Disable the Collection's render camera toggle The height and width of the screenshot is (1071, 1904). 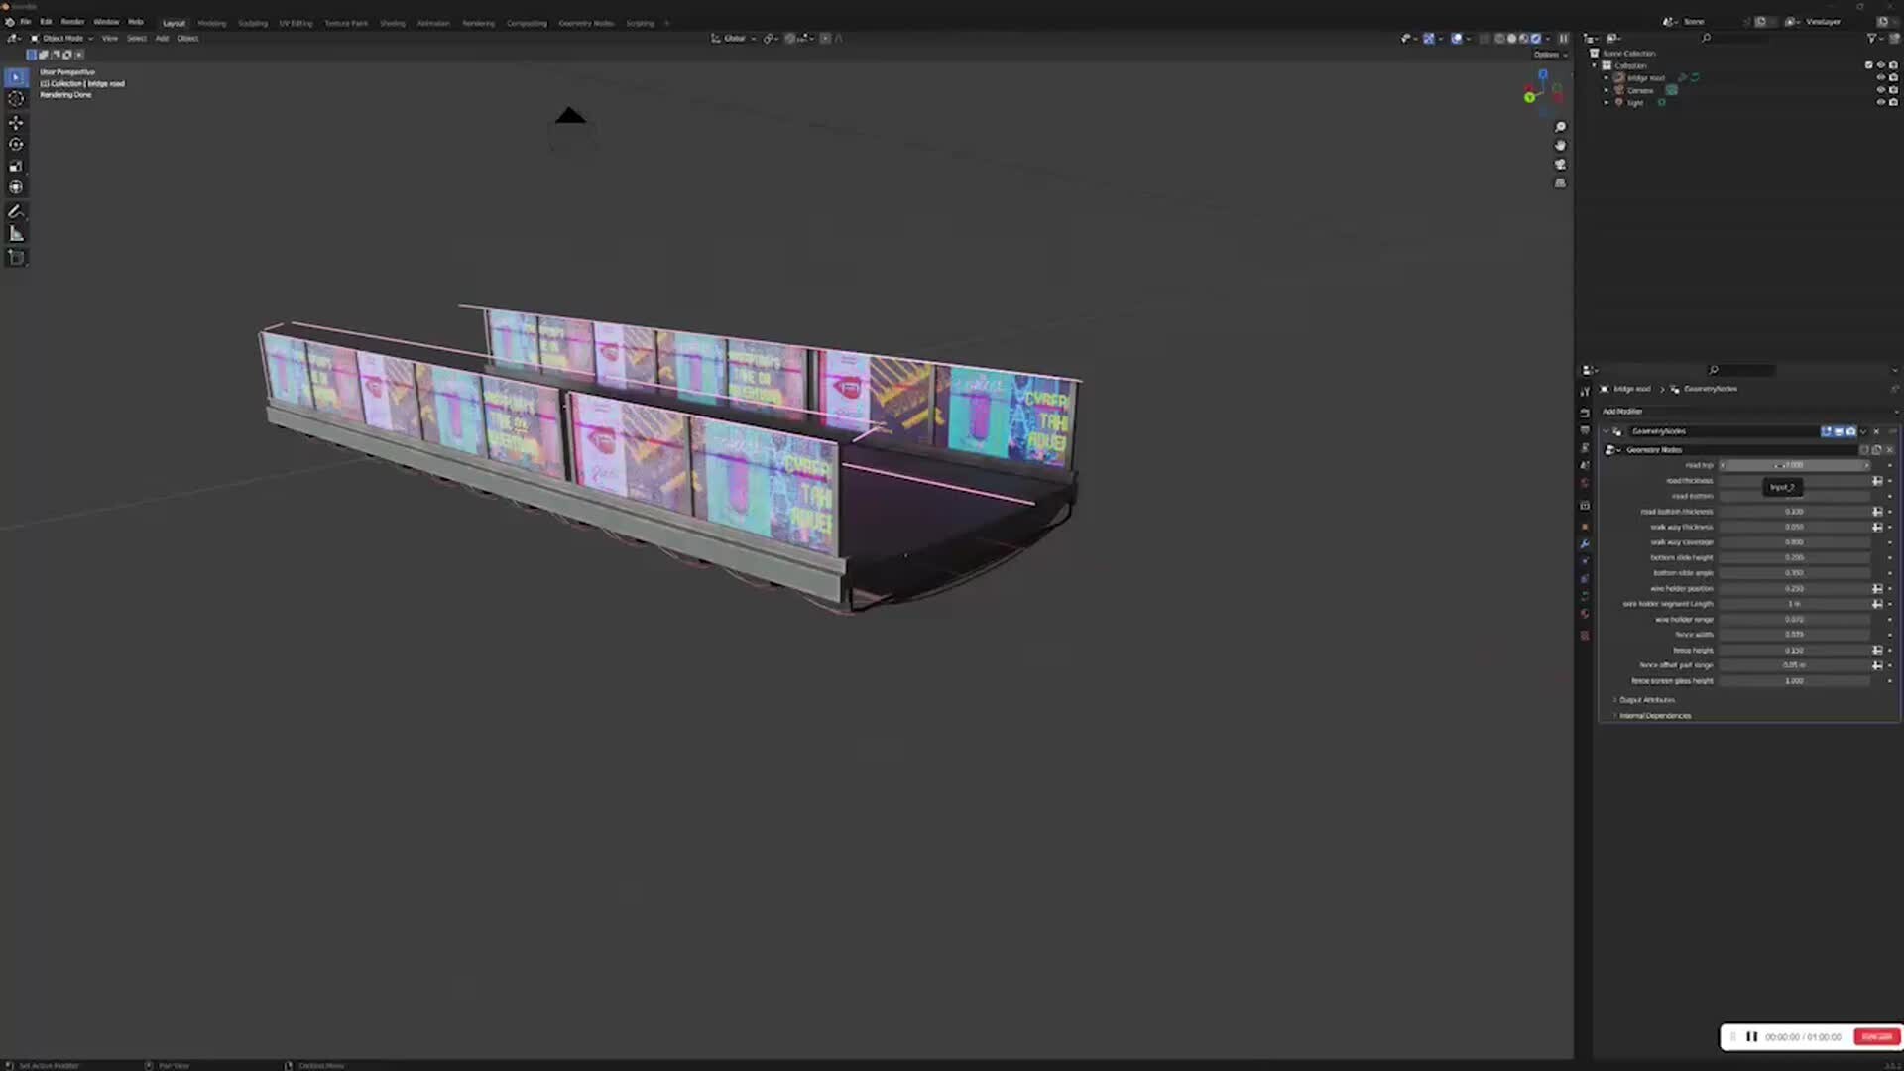1893,65
